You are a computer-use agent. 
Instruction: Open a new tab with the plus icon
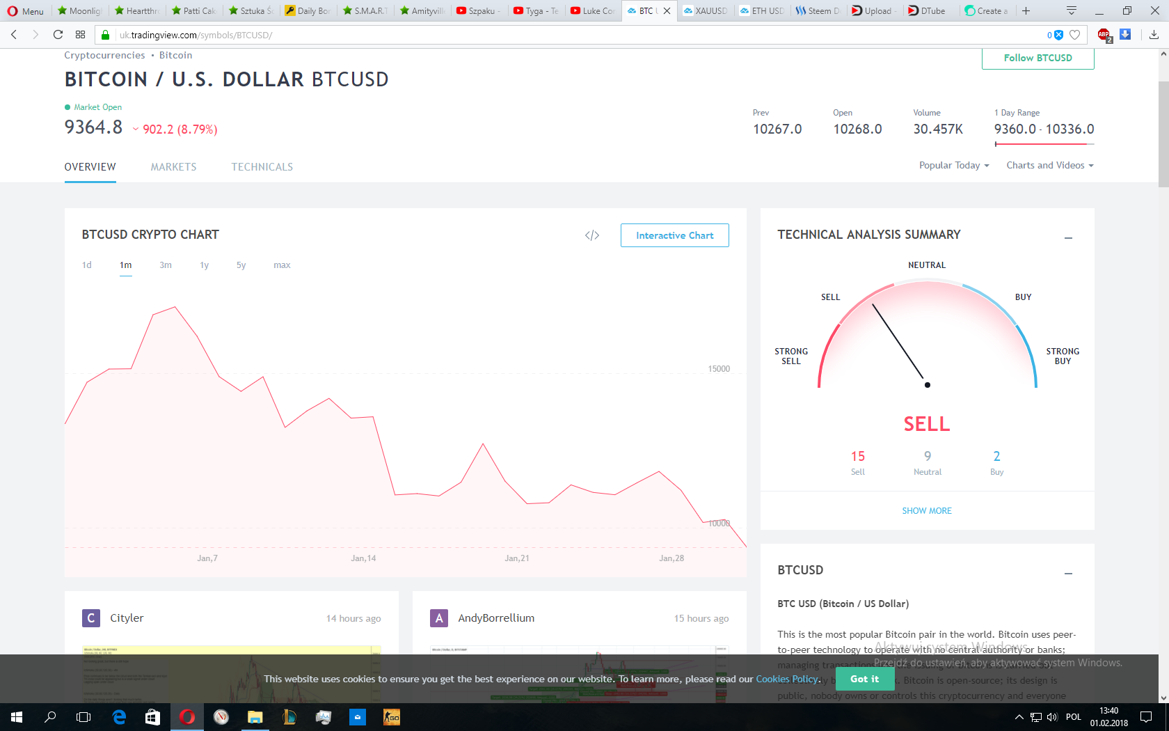coord(1026,10)
